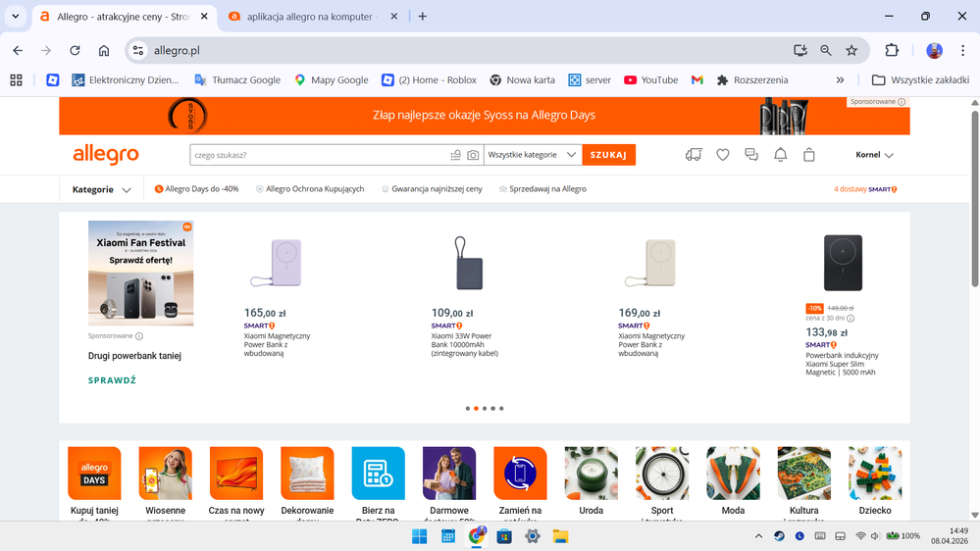Open notifications bell icon

(780, 155)
